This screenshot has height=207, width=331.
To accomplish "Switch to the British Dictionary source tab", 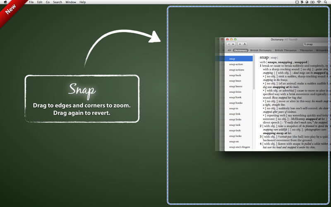I will tap(261, 50).
